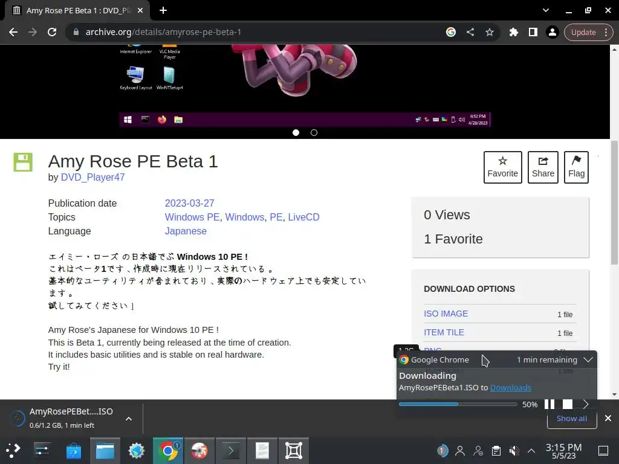Screen dimensions: 619x464
Task: Select the Amy Rose PE Beta 1 tab
Action: coord(77,10)
